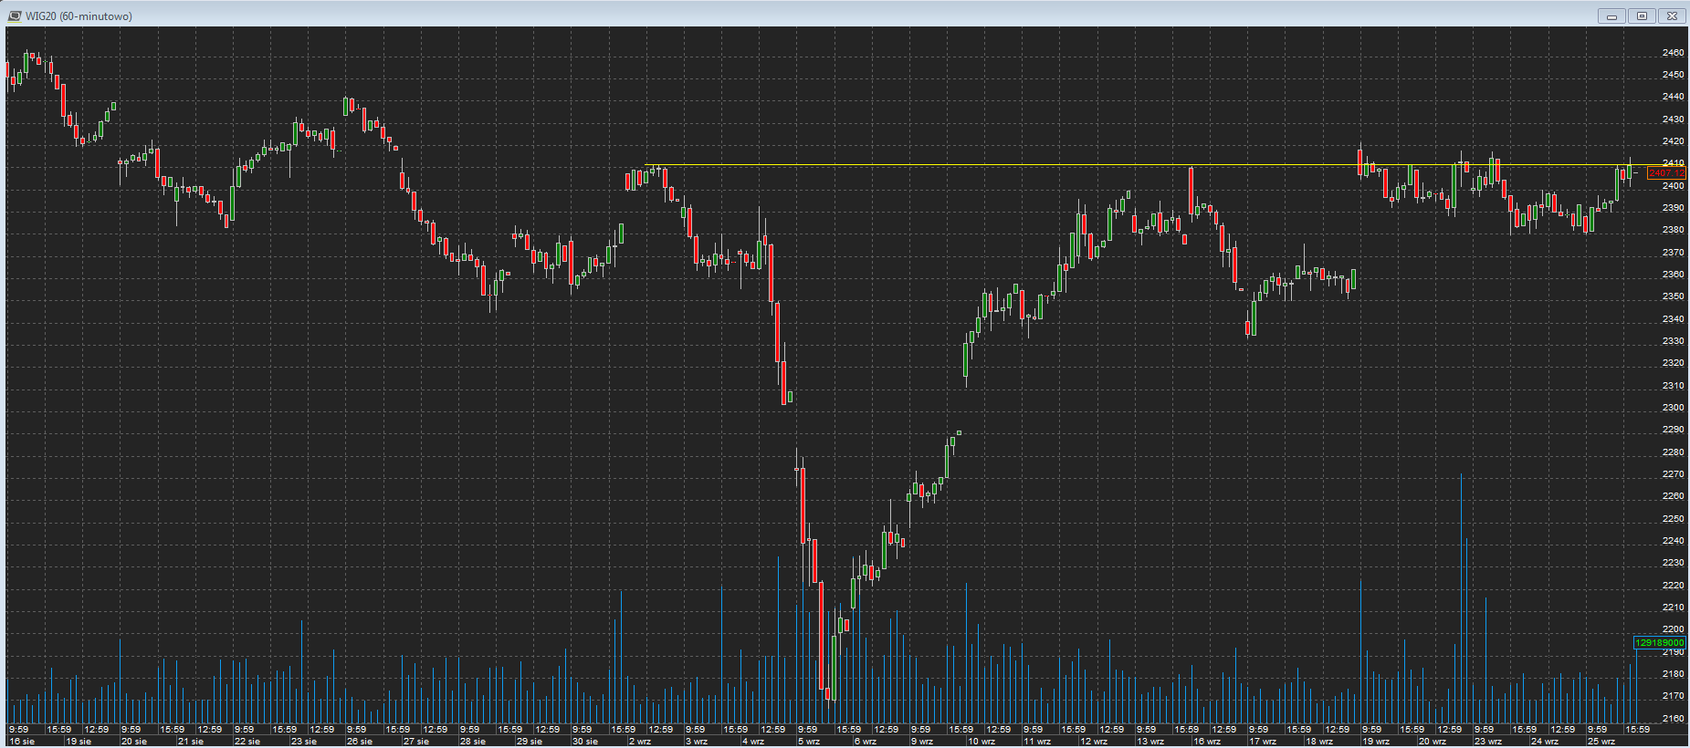Screen dimensions: 1690x748
Task: Click the 2180 price axis label
Action: (1674, 674)
